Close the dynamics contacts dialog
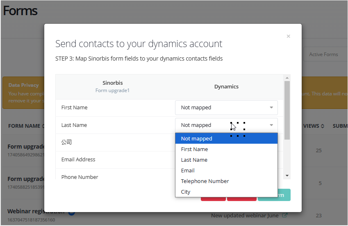This screenshot has width=348, height=226. pyautogui.click(x=288, y=36)
